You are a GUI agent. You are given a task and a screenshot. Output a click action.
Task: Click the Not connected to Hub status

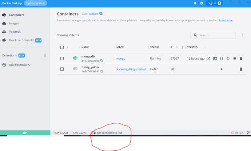click(108, 133)
